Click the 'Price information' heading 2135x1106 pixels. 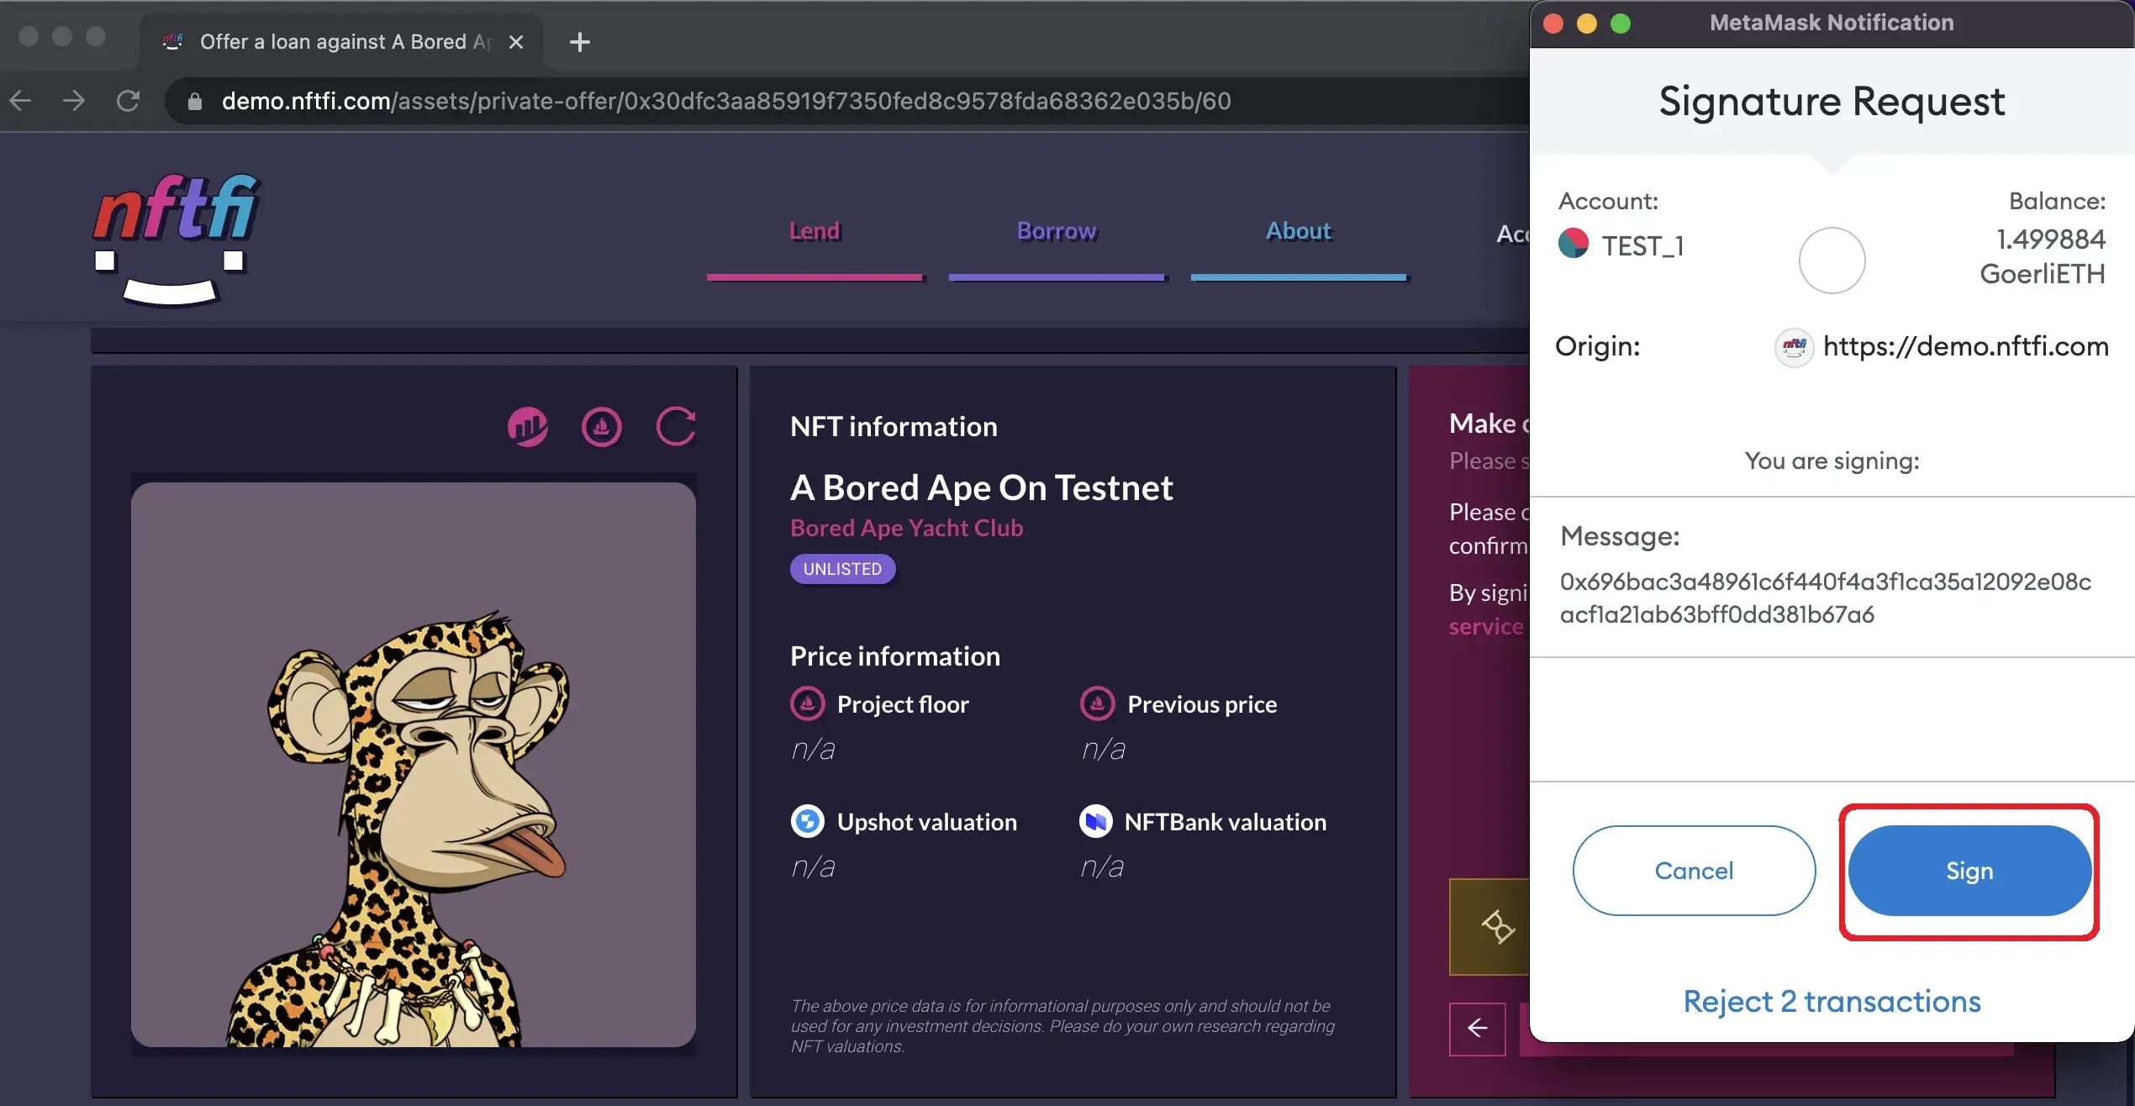coord(895,656)
